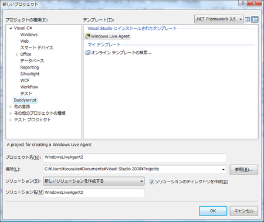This screenshot has width=264, height=222.
Task: Click the Windows Live Agent template label
Action: pos(110,36)
